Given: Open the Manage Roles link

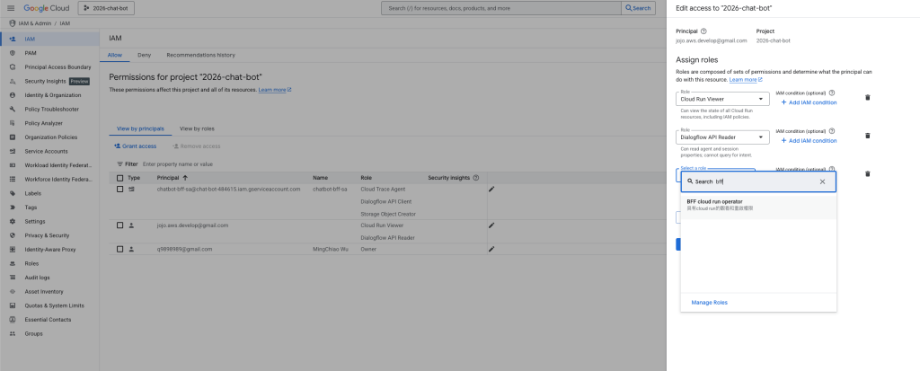Looking at the screenshot, I should tap(710, 303).
